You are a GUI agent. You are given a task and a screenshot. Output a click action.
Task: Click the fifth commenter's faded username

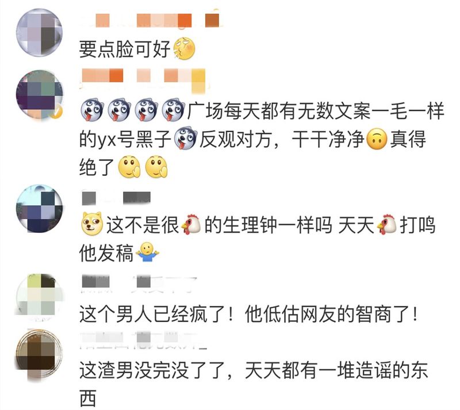point(143,340)
